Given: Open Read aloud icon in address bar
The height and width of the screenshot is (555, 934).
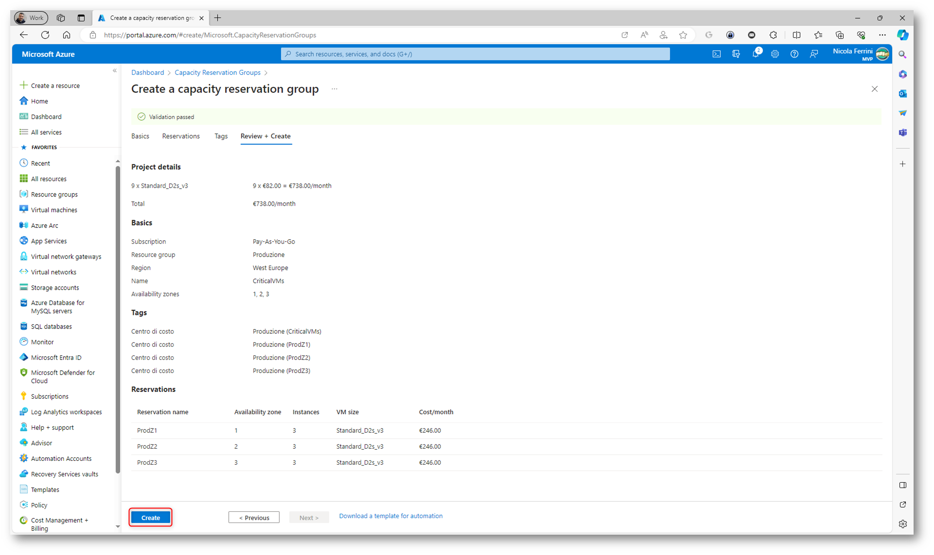Looking at the screenshot, I should pos(644,35).
